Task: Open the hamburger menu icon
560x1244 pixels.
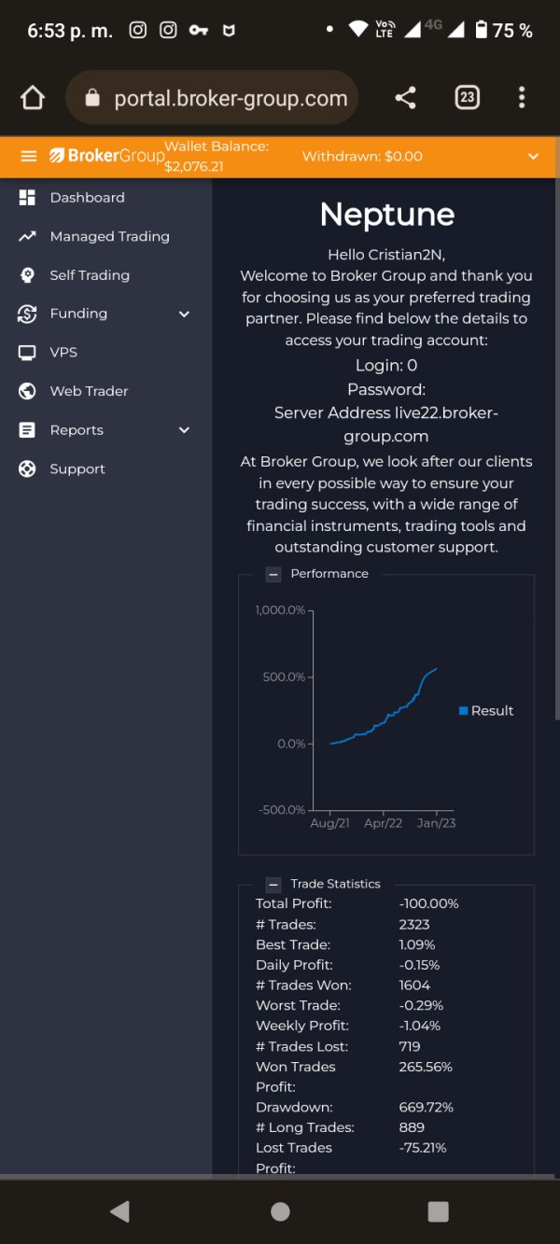Action: tap(29, 156)
